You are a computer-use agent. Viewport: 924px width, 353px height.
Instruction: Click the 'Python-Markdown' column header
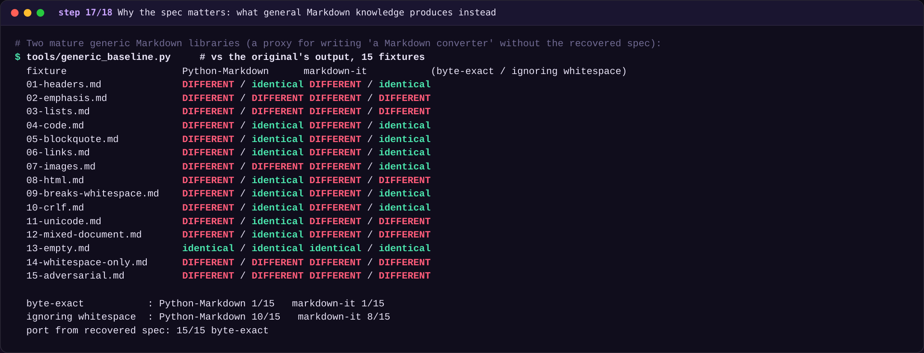click(225, 71)
